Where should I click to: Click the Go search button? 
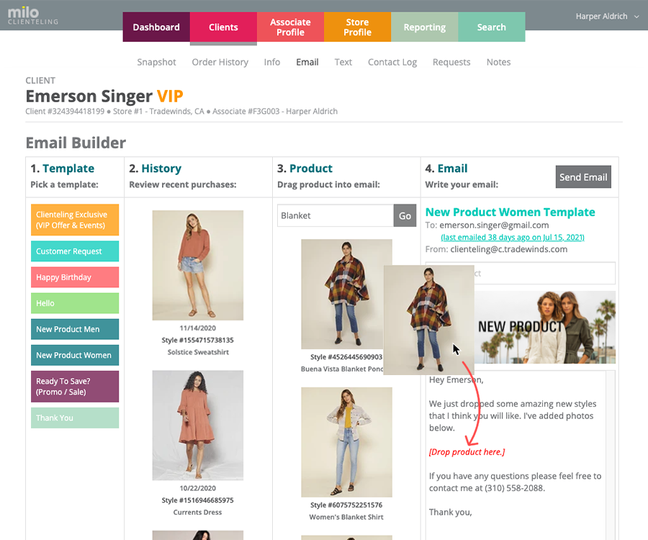coord(405,216)
